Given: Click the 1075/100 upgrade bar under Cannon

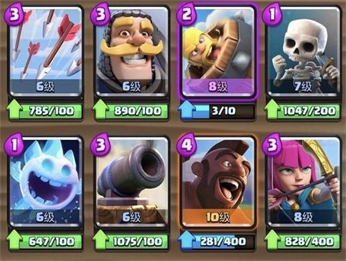Looking at the screenshot, I should [x=131, y=241].
